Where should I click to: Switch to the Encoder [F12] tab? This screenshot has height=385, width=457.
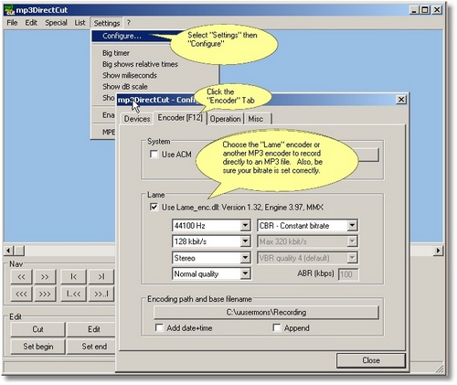coord(180,118)
